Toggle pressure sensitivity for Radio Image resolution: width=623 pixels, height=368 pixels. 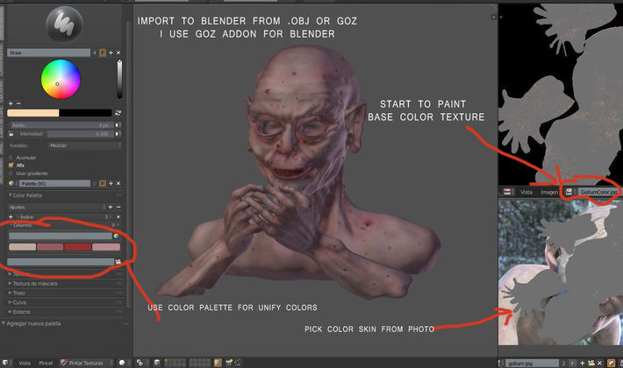tap(118, 125)
